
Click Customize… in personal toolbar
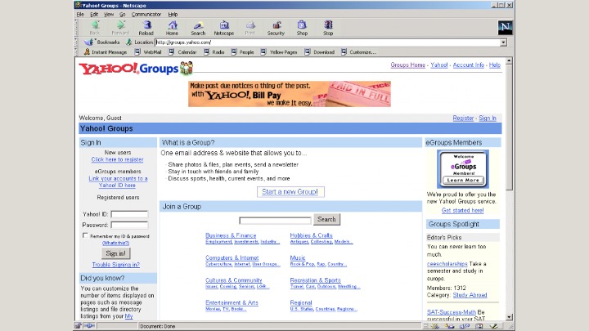tap(359, 52)
